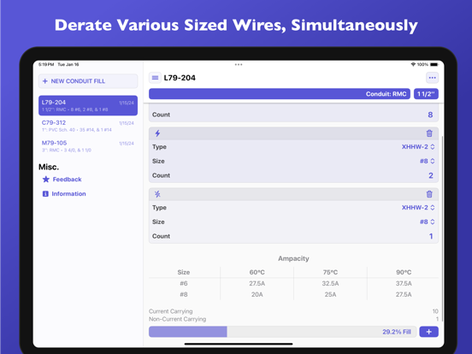This screenshot has height=354, width=472.
Task: Open the Conduit: RMC type selector
Action: (280, 94)
